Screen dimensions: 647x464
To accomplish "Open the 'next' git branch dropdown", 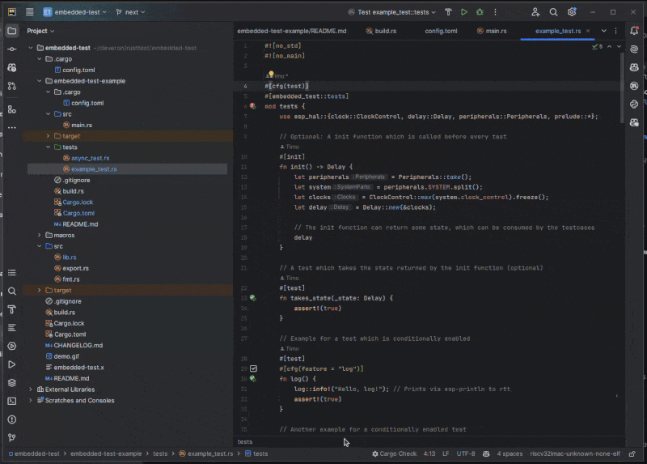I will coord(130,12).
